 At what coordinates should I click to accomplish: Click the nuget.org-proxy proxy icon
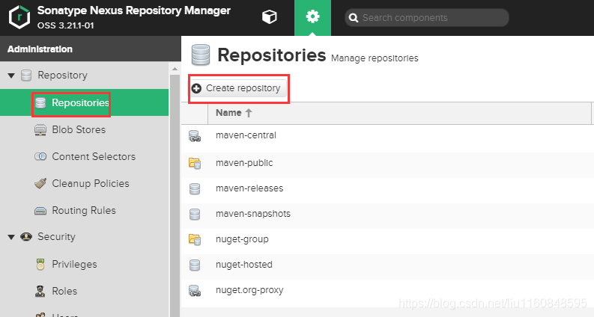click(x=195, y=291)
